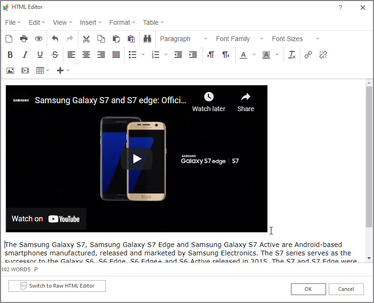Insert a bullet list
The width and height of the screenshot is (374, 303).
point(132,55)
